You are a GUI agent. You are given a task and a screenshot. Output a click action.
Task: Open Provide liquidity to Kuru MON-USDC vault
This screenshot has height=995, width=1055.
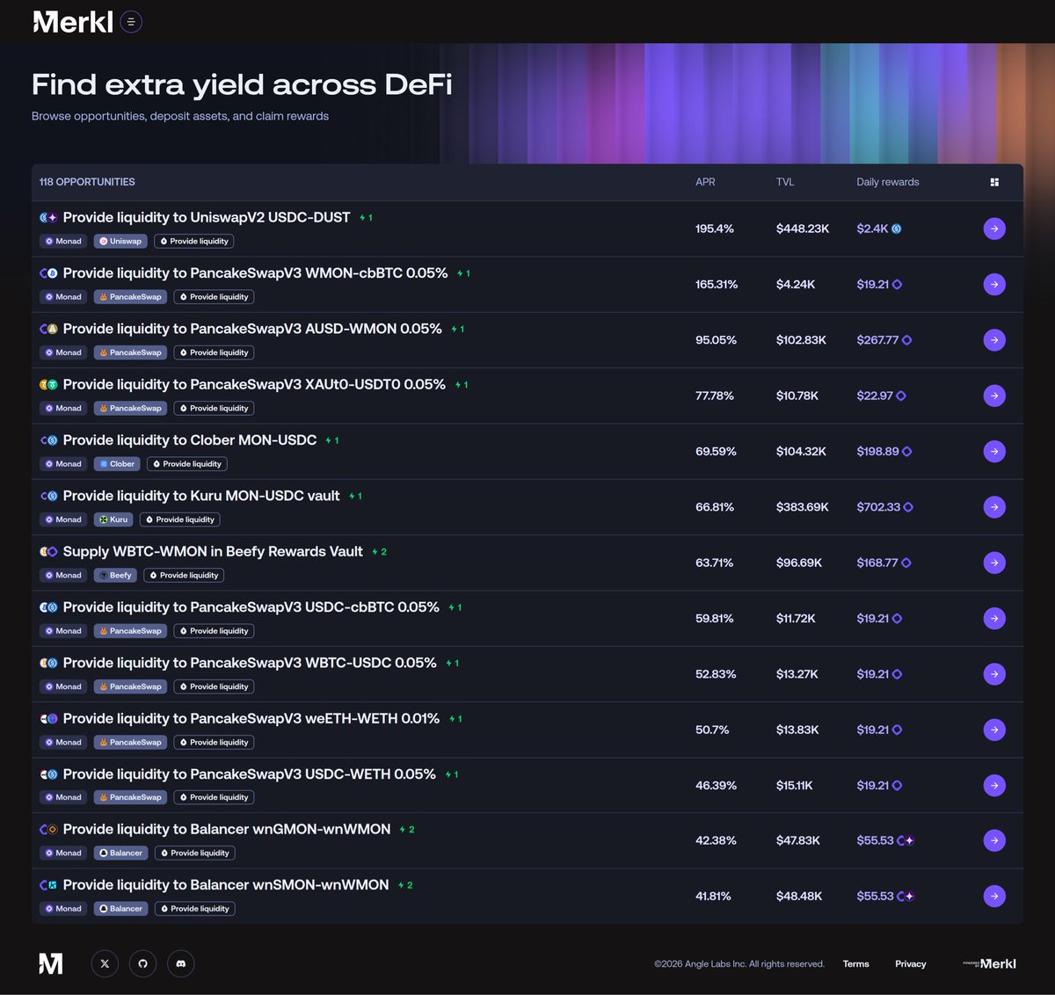201,496
